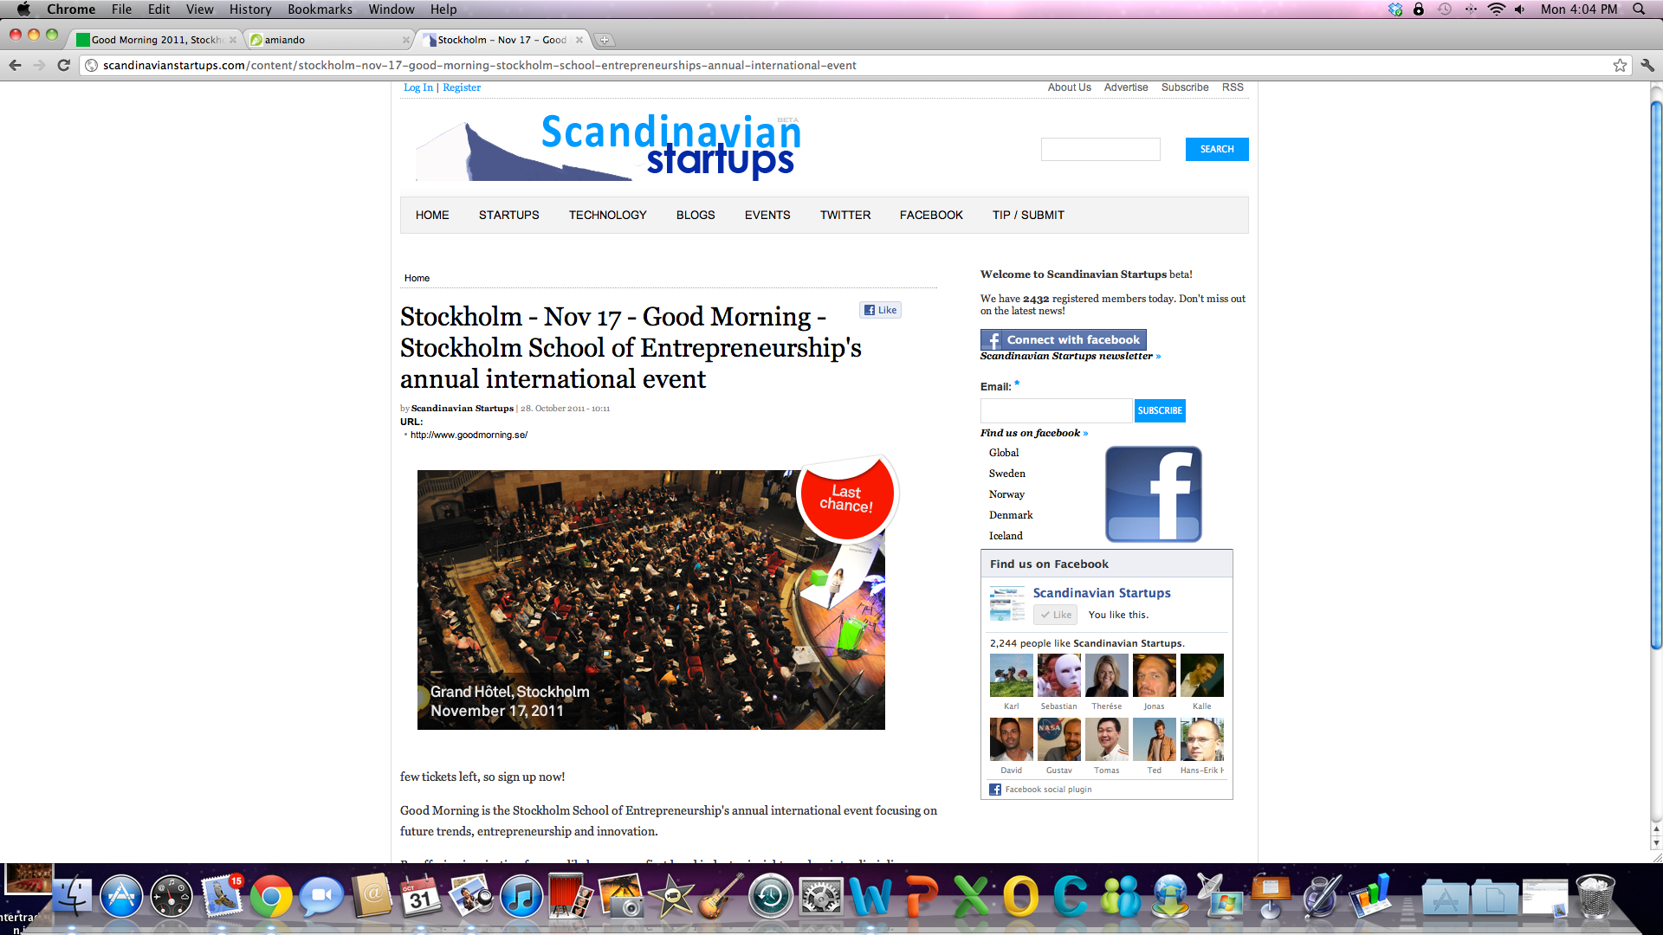
Task: Click the browser Back arrow
Action: point(15,65)
